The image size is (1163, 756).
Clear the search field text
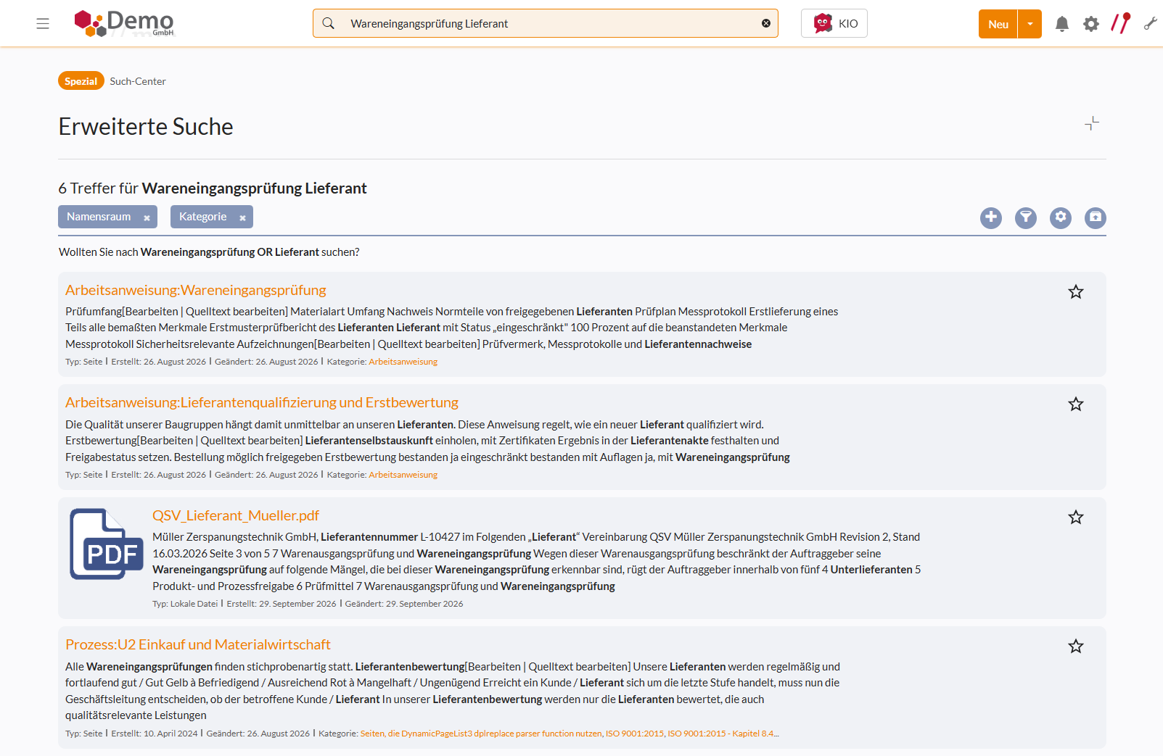(766, 23)
